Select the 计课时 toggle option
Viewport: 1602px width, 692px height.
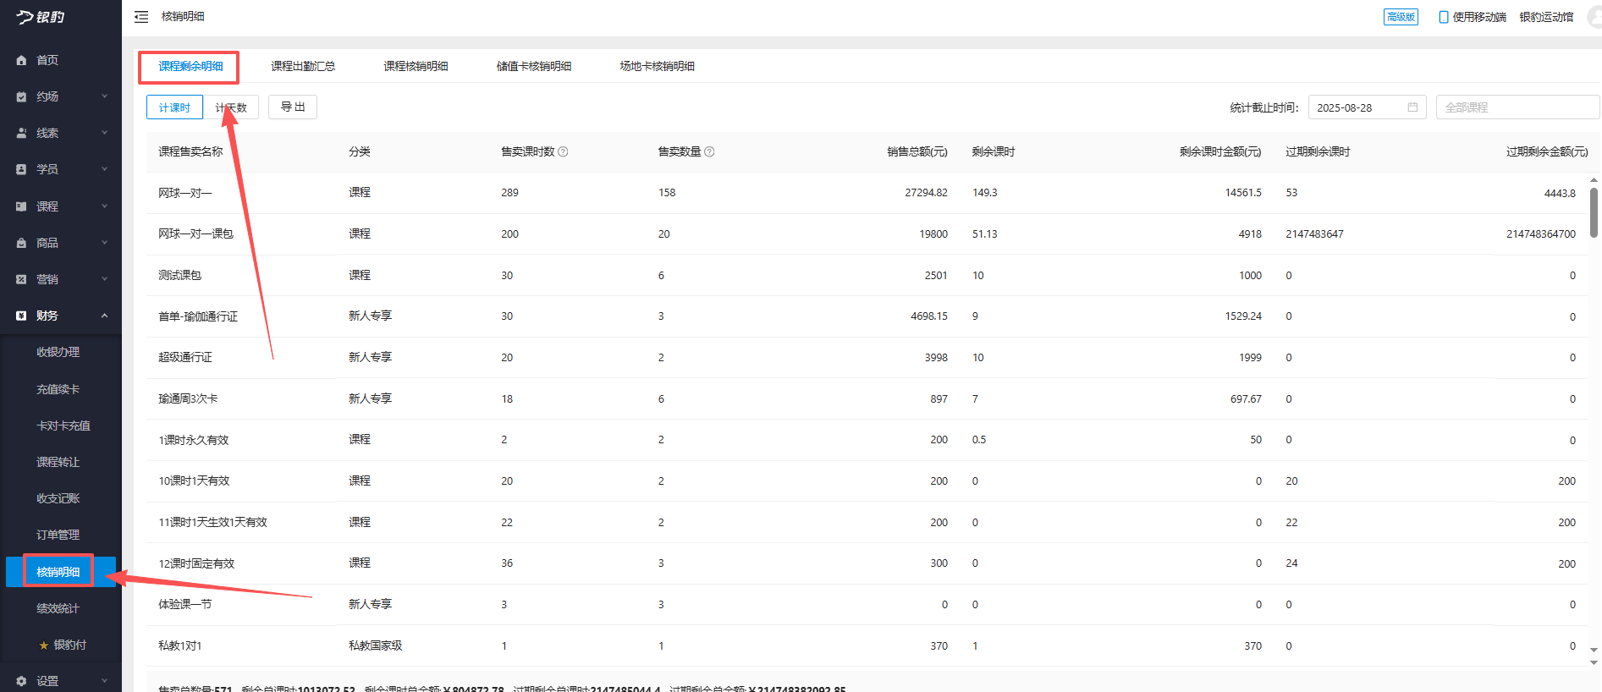[x=174, y=107]
